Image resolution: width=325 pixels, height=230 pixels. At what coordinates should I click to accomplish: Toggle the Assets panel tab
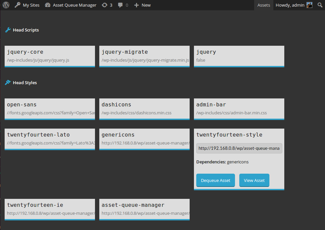point(264,5)
